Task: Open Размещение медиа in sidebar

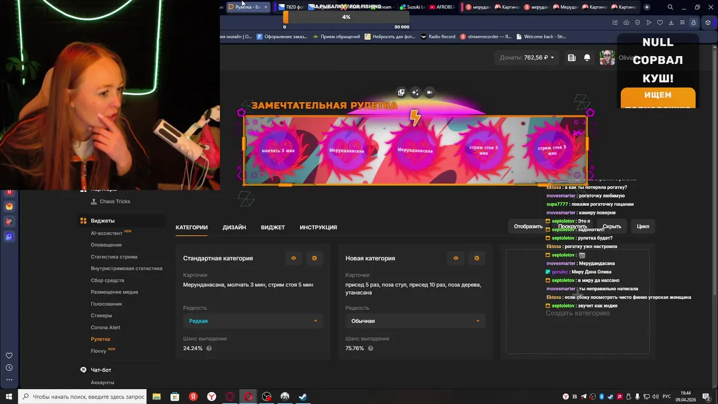Action: coord(114,292)
